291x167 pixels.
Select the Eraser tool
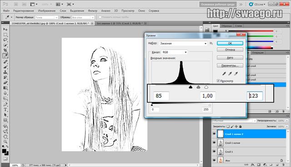(x=5, y=83)
